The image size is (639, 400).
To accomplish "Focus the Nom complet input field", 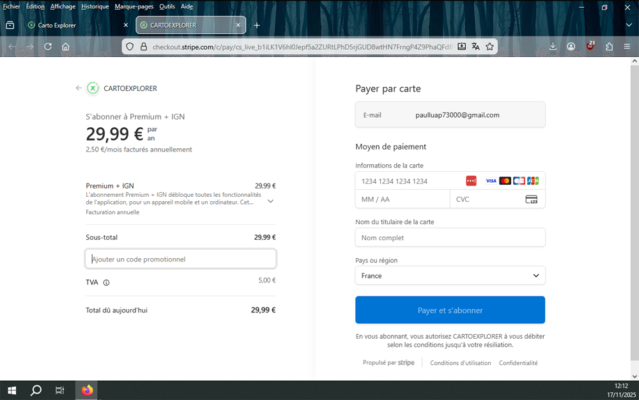I will (x=450, y=238).
